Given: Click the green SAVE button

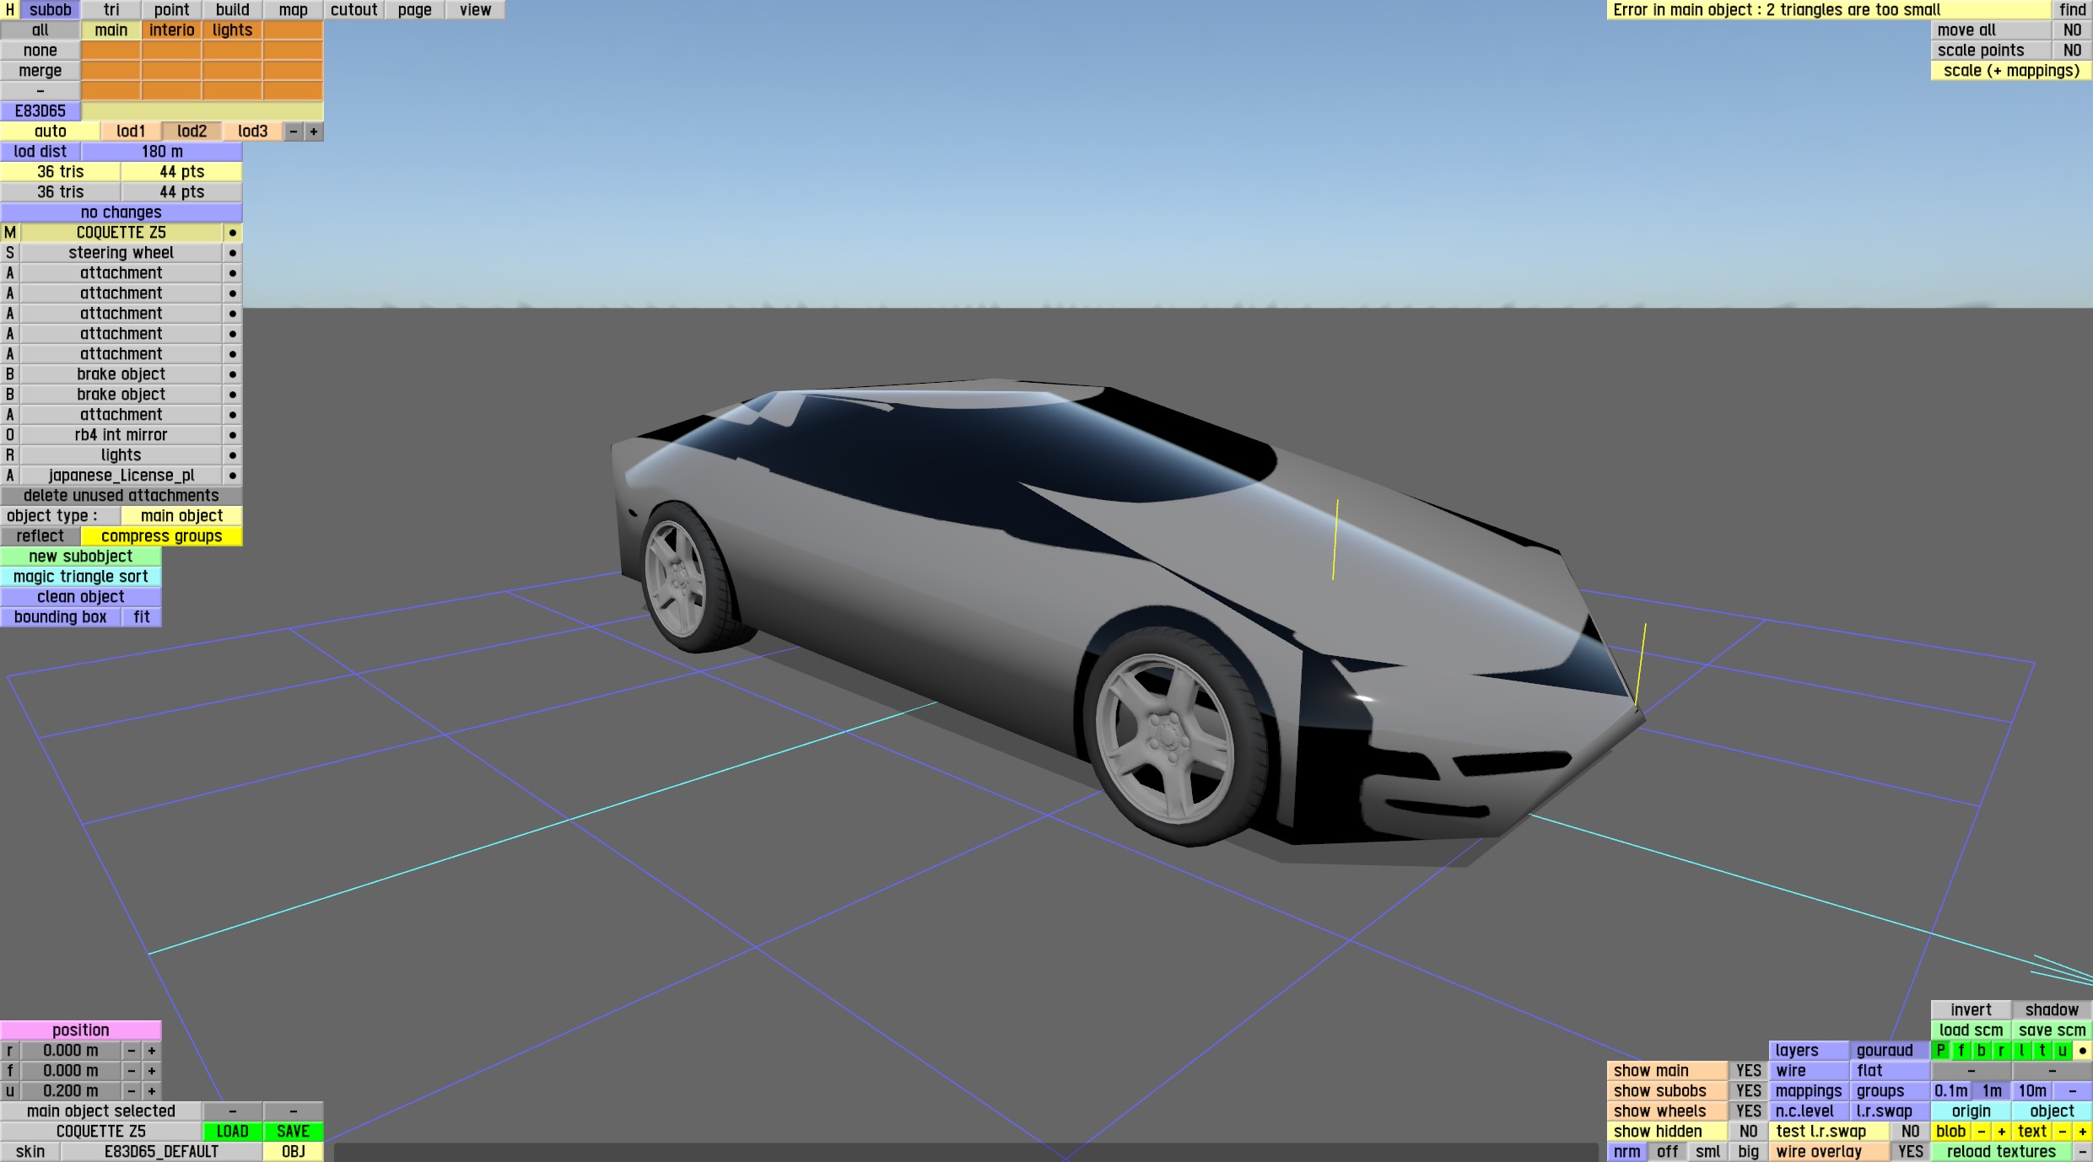Looking at the screenshot, I should (293, 1132).
